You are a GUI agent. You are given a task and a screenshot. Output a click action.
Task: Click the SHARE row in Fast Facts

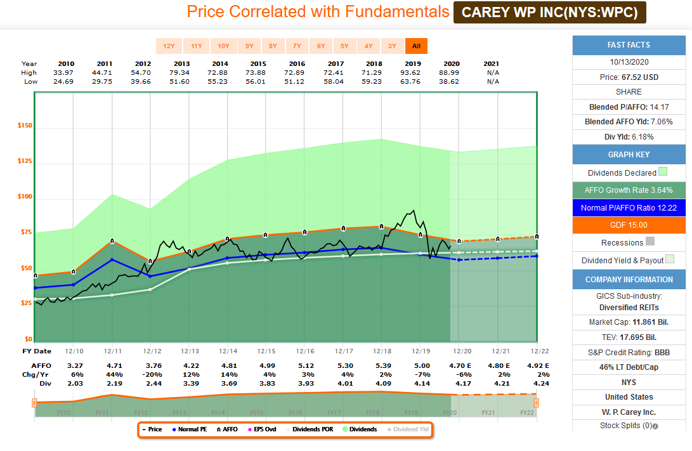(x=629, y=92)
